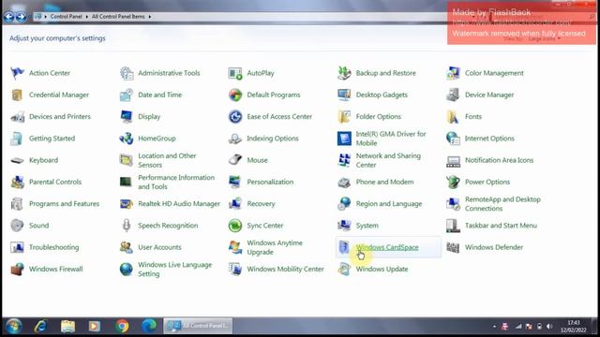
Task: Open the Action Center flag icon
Action: [x=17, y=73]
